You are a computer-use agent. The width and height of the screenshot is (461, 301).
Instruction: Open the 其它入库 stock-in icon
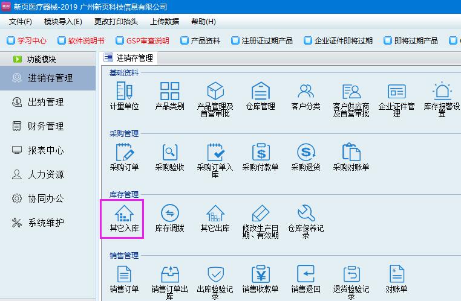(124, 214)
